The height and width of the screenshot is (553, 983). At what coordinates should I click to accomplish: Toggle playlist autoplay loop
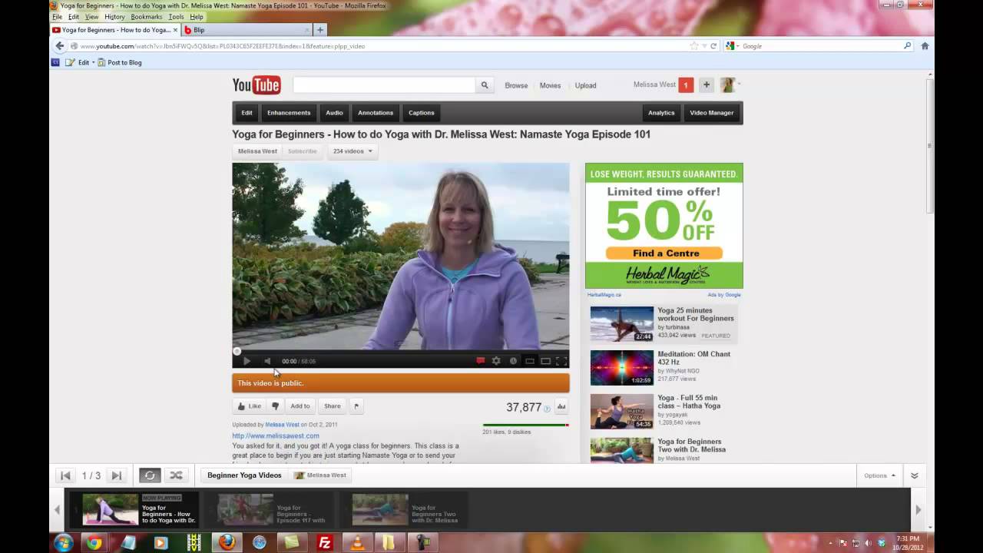tap(150, 475)
